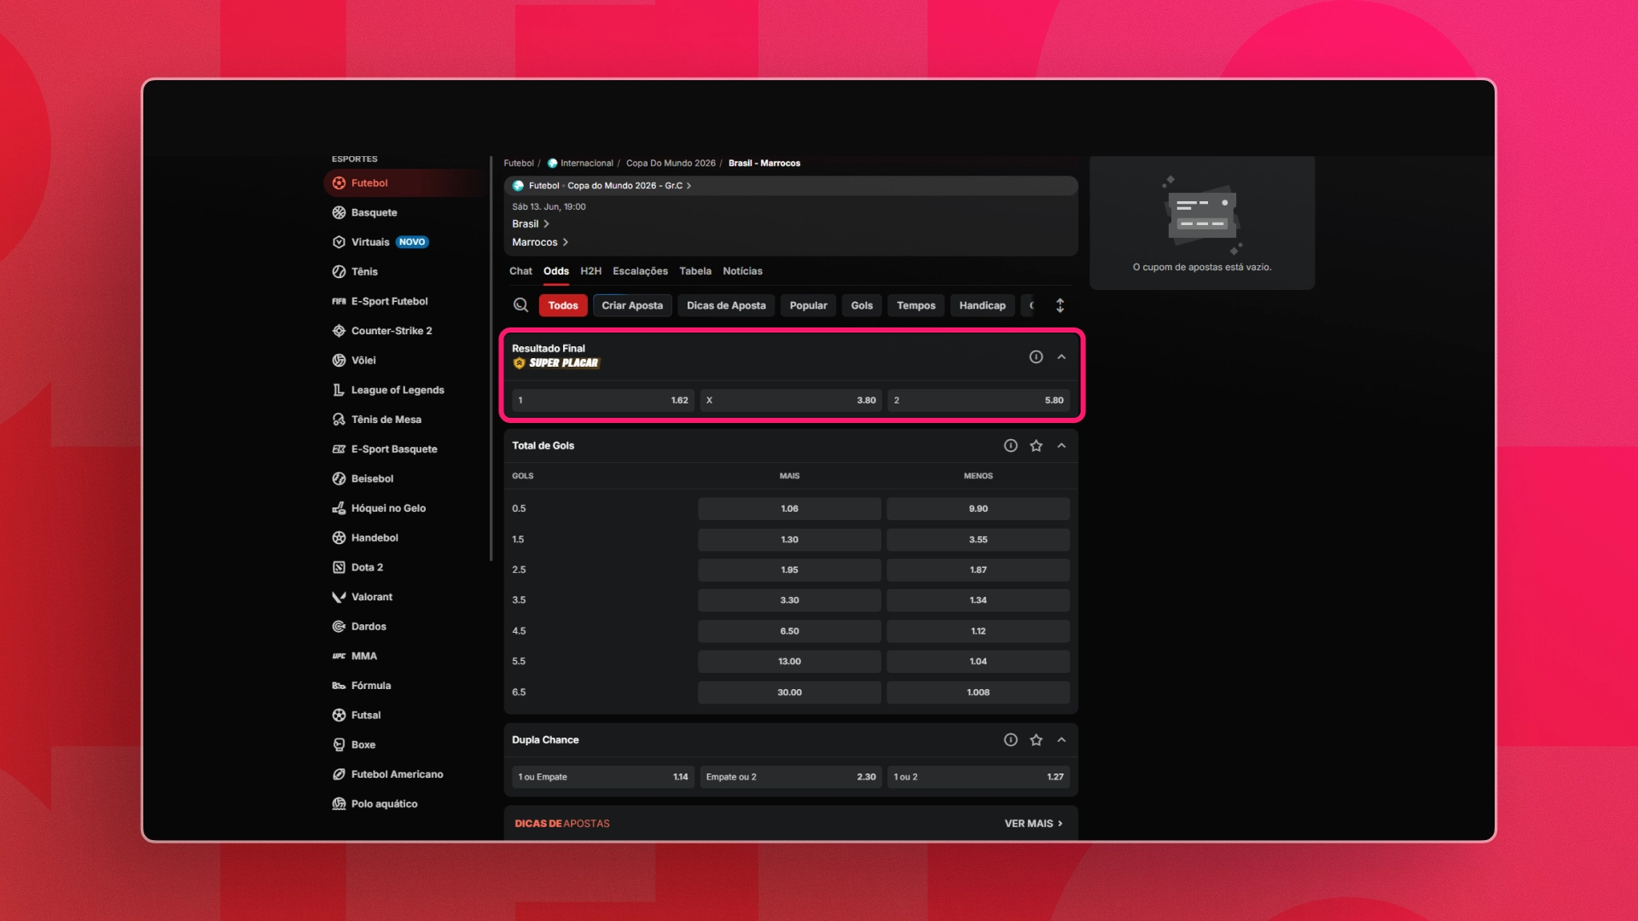Open the MMA UFC icon

[x=339, y=657]
